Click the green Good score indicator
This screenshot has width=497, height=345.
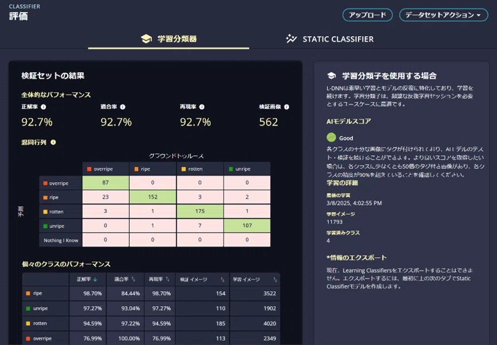331,138
